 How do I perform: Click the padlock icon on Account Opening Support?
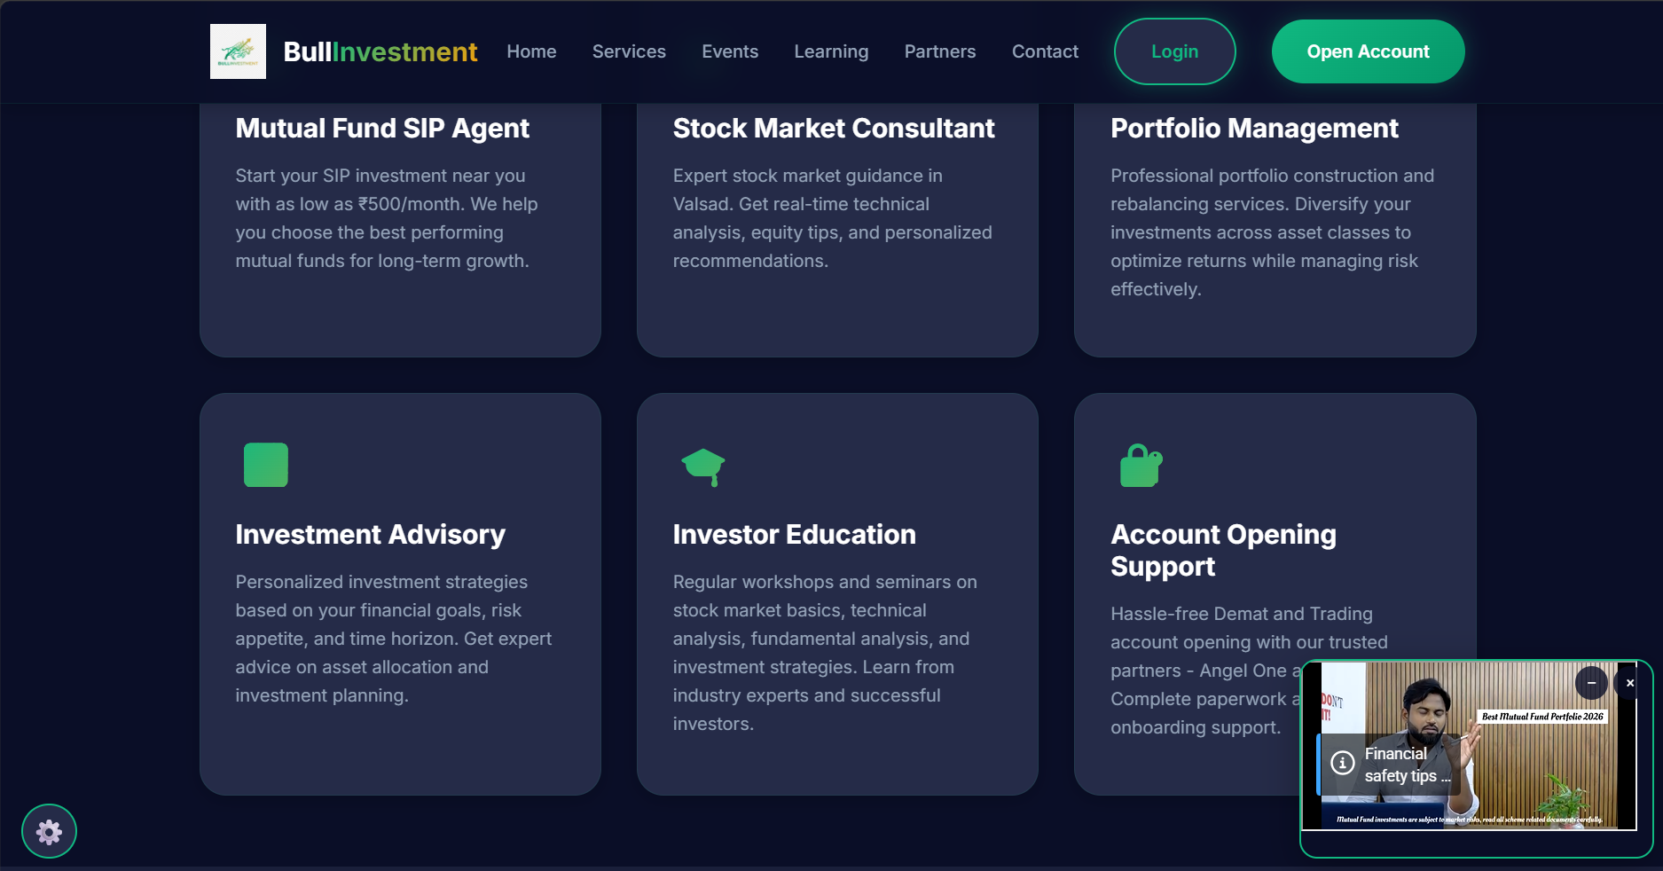1141,465
